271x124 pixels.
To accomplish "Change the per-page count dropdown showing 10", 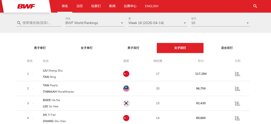I will pos(220,23).
